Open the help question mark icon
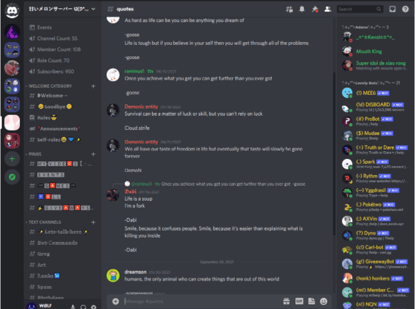Viewport: 415px width, 309px height. pos(405,9)
